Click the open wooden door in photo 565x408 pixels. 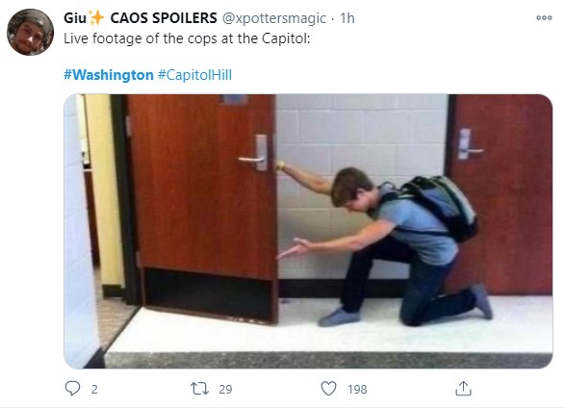[x=202, y=208]
